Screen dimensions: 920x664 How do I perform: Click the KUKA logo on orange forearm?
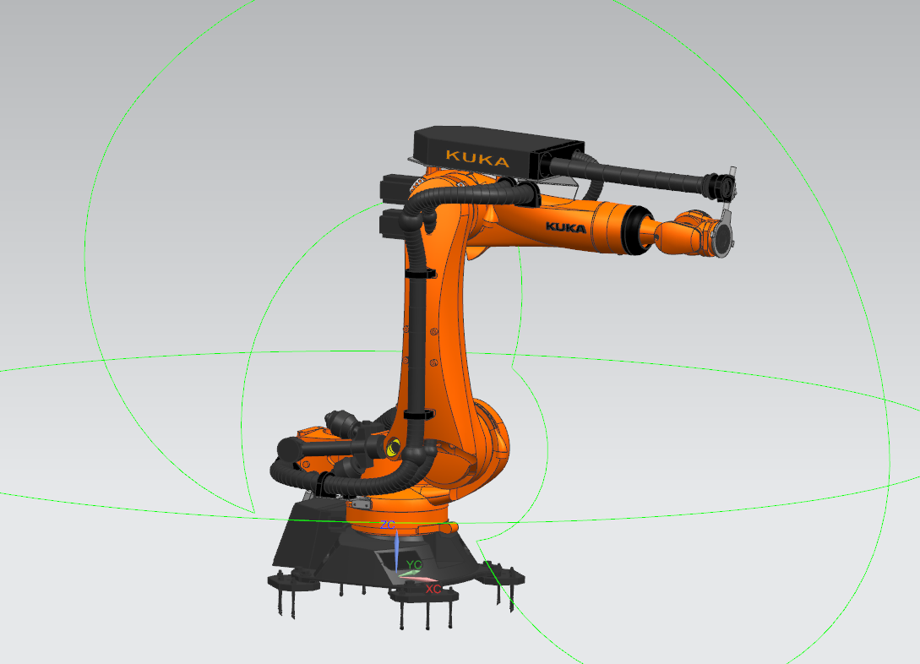566,227
